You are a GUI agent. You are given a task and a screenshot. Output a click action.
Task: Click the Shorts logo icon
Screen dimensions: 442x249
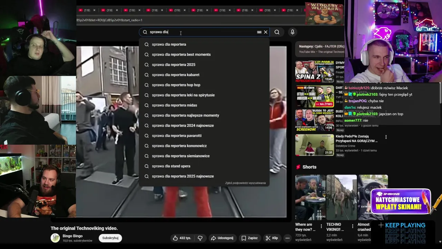point(298,167)
